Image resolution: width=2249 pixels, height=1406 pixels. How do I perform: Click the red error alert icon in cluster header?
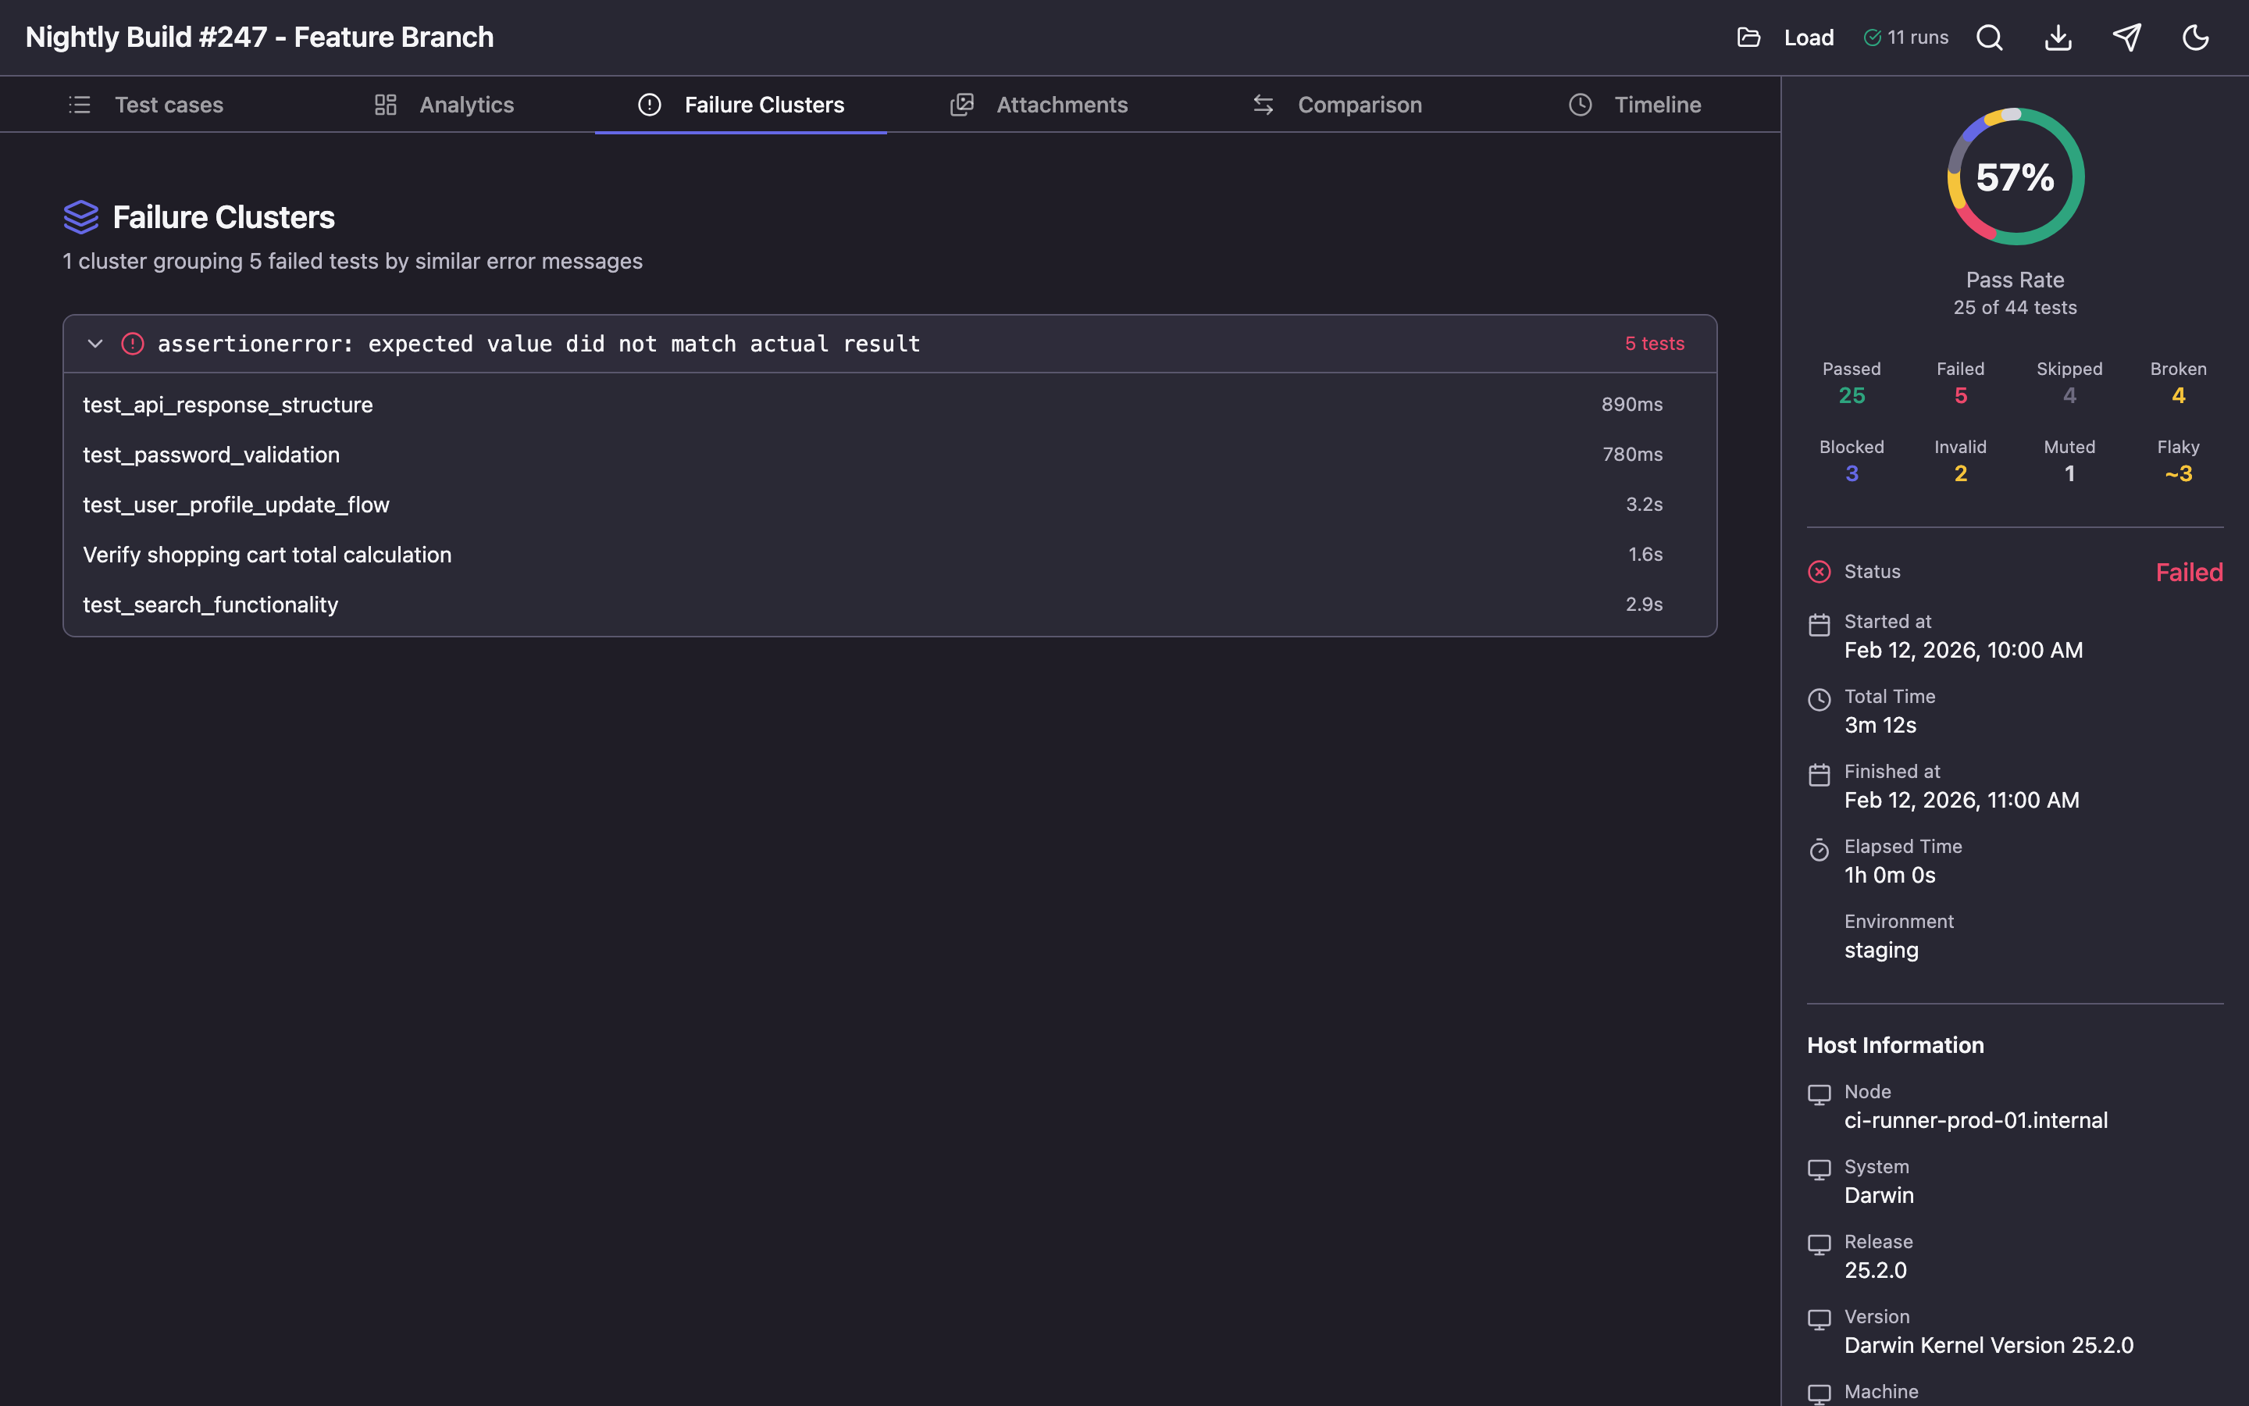tap(133, 344)
